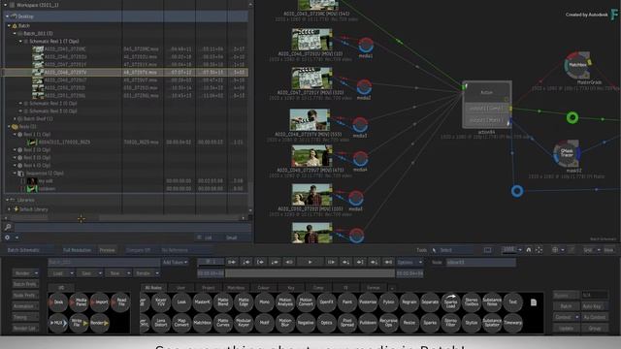This screenshot has height=349, width=621.
Task: Add a Stylize node
Action: coord(472,323)
